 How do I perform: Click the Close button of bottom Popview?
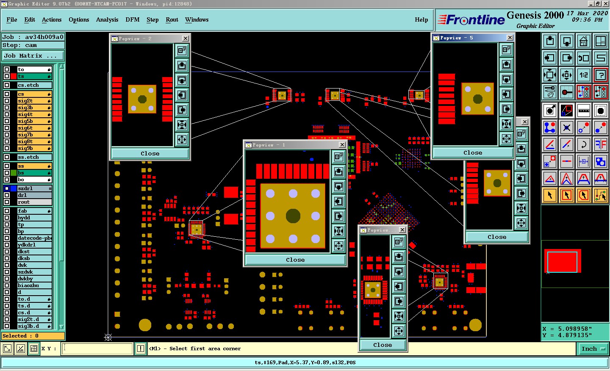click(x=383, y=345)
